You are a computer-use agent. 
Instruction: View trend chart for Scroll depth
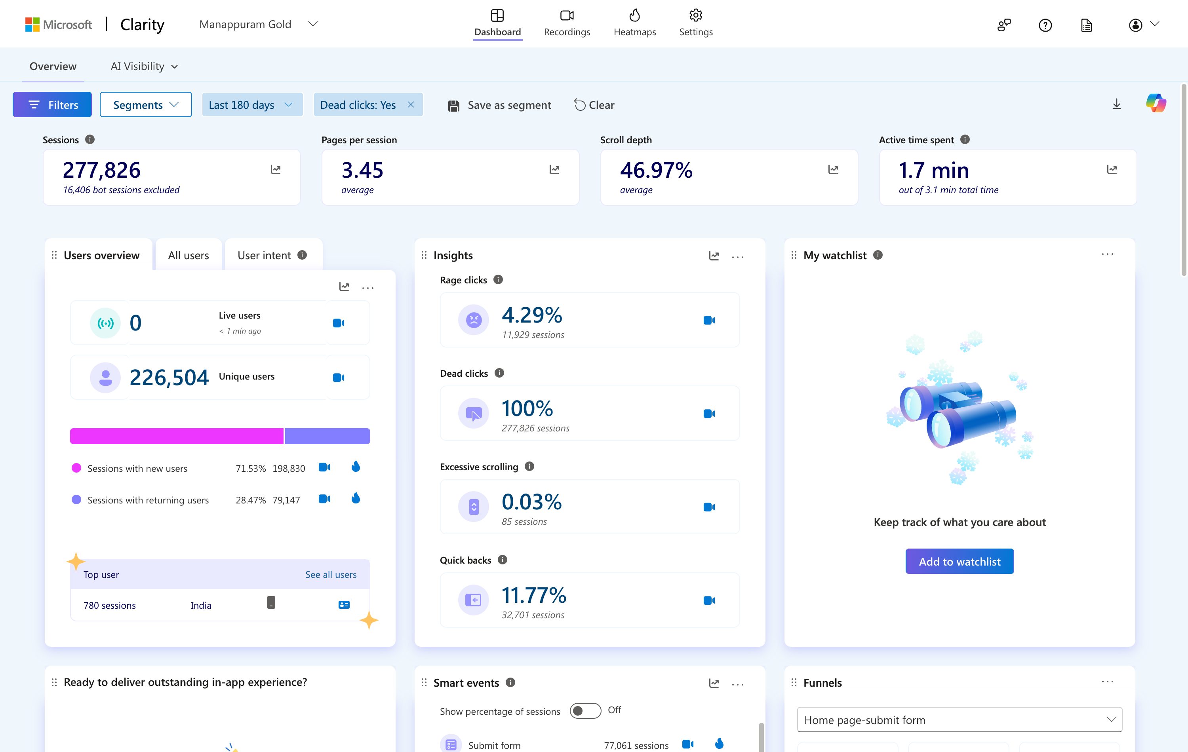833,170
